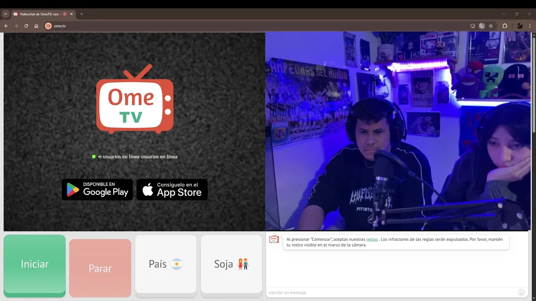The image size is (536, 301).
Task: Click the green online users indicator dot
Action: 94,157
